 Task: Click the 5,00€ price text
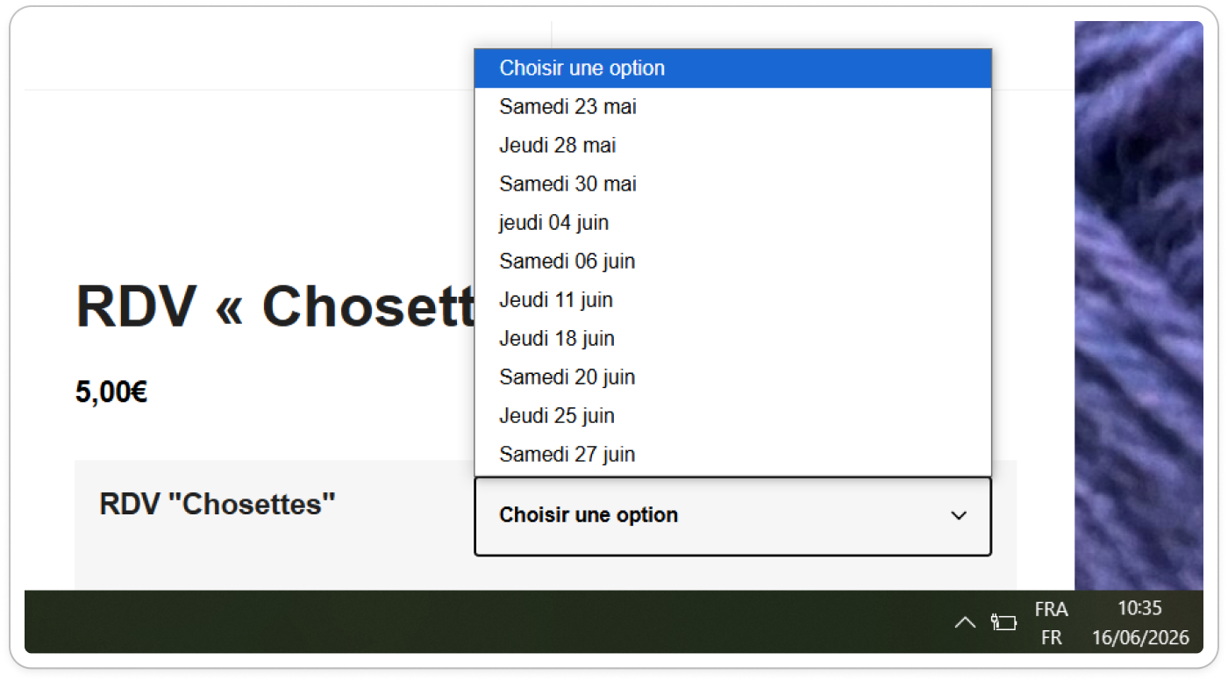[111, 392]
